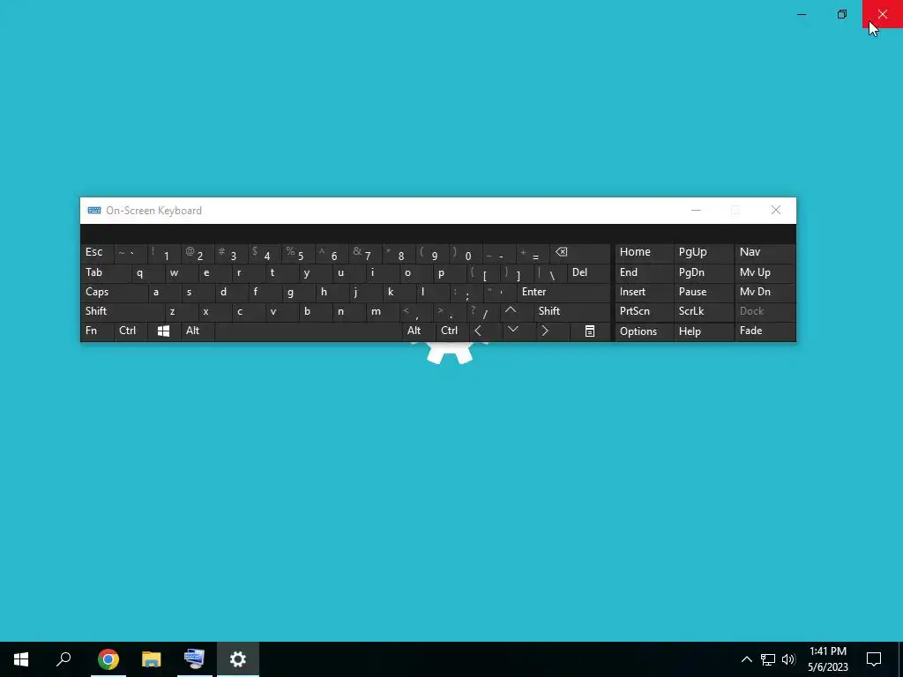The image size is (903, 677).
Task: Open the keyboard Options dialog
Action: (x=645, y=331)
